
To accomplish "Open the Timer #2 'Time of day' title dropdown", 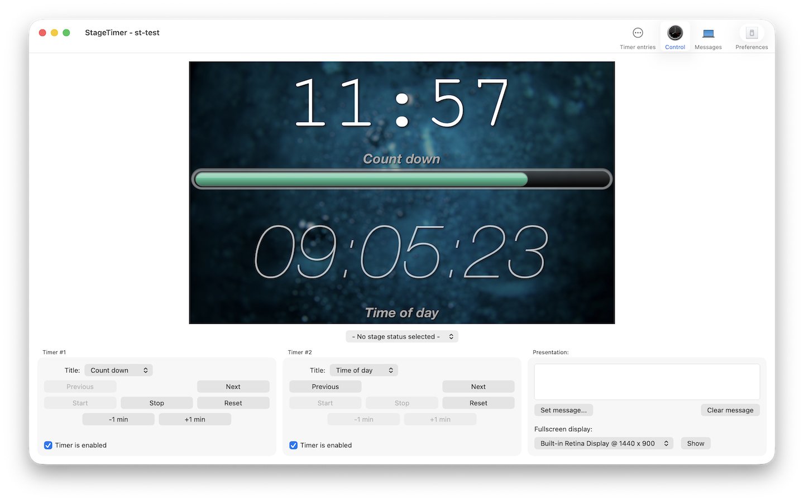I will 363,370.
